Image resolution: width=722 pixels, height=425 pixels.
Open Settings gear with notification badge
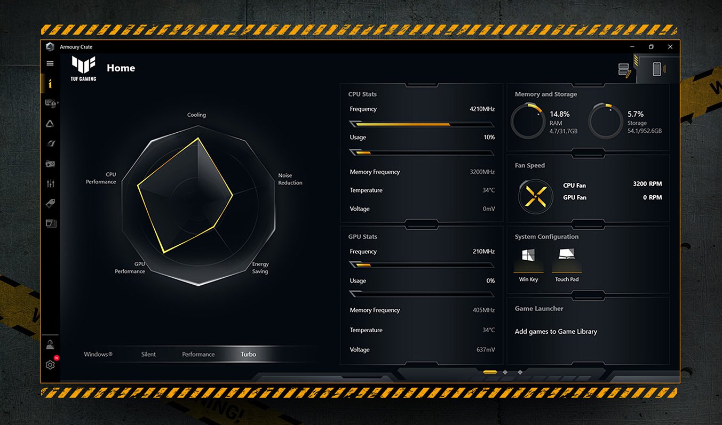[50, 365]
